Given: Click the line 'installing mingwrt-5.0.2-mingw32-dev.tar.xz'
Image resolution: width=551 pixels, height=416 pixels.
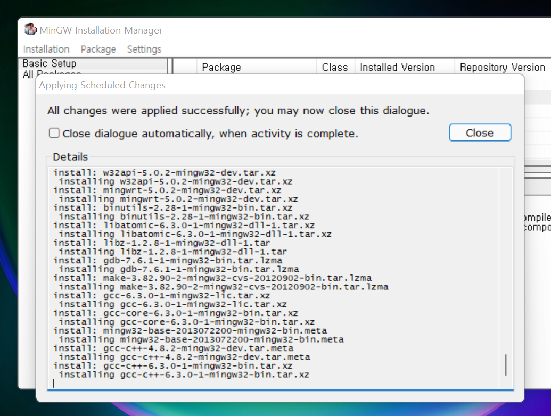Looking at the screenshot, I should [178, 199].
